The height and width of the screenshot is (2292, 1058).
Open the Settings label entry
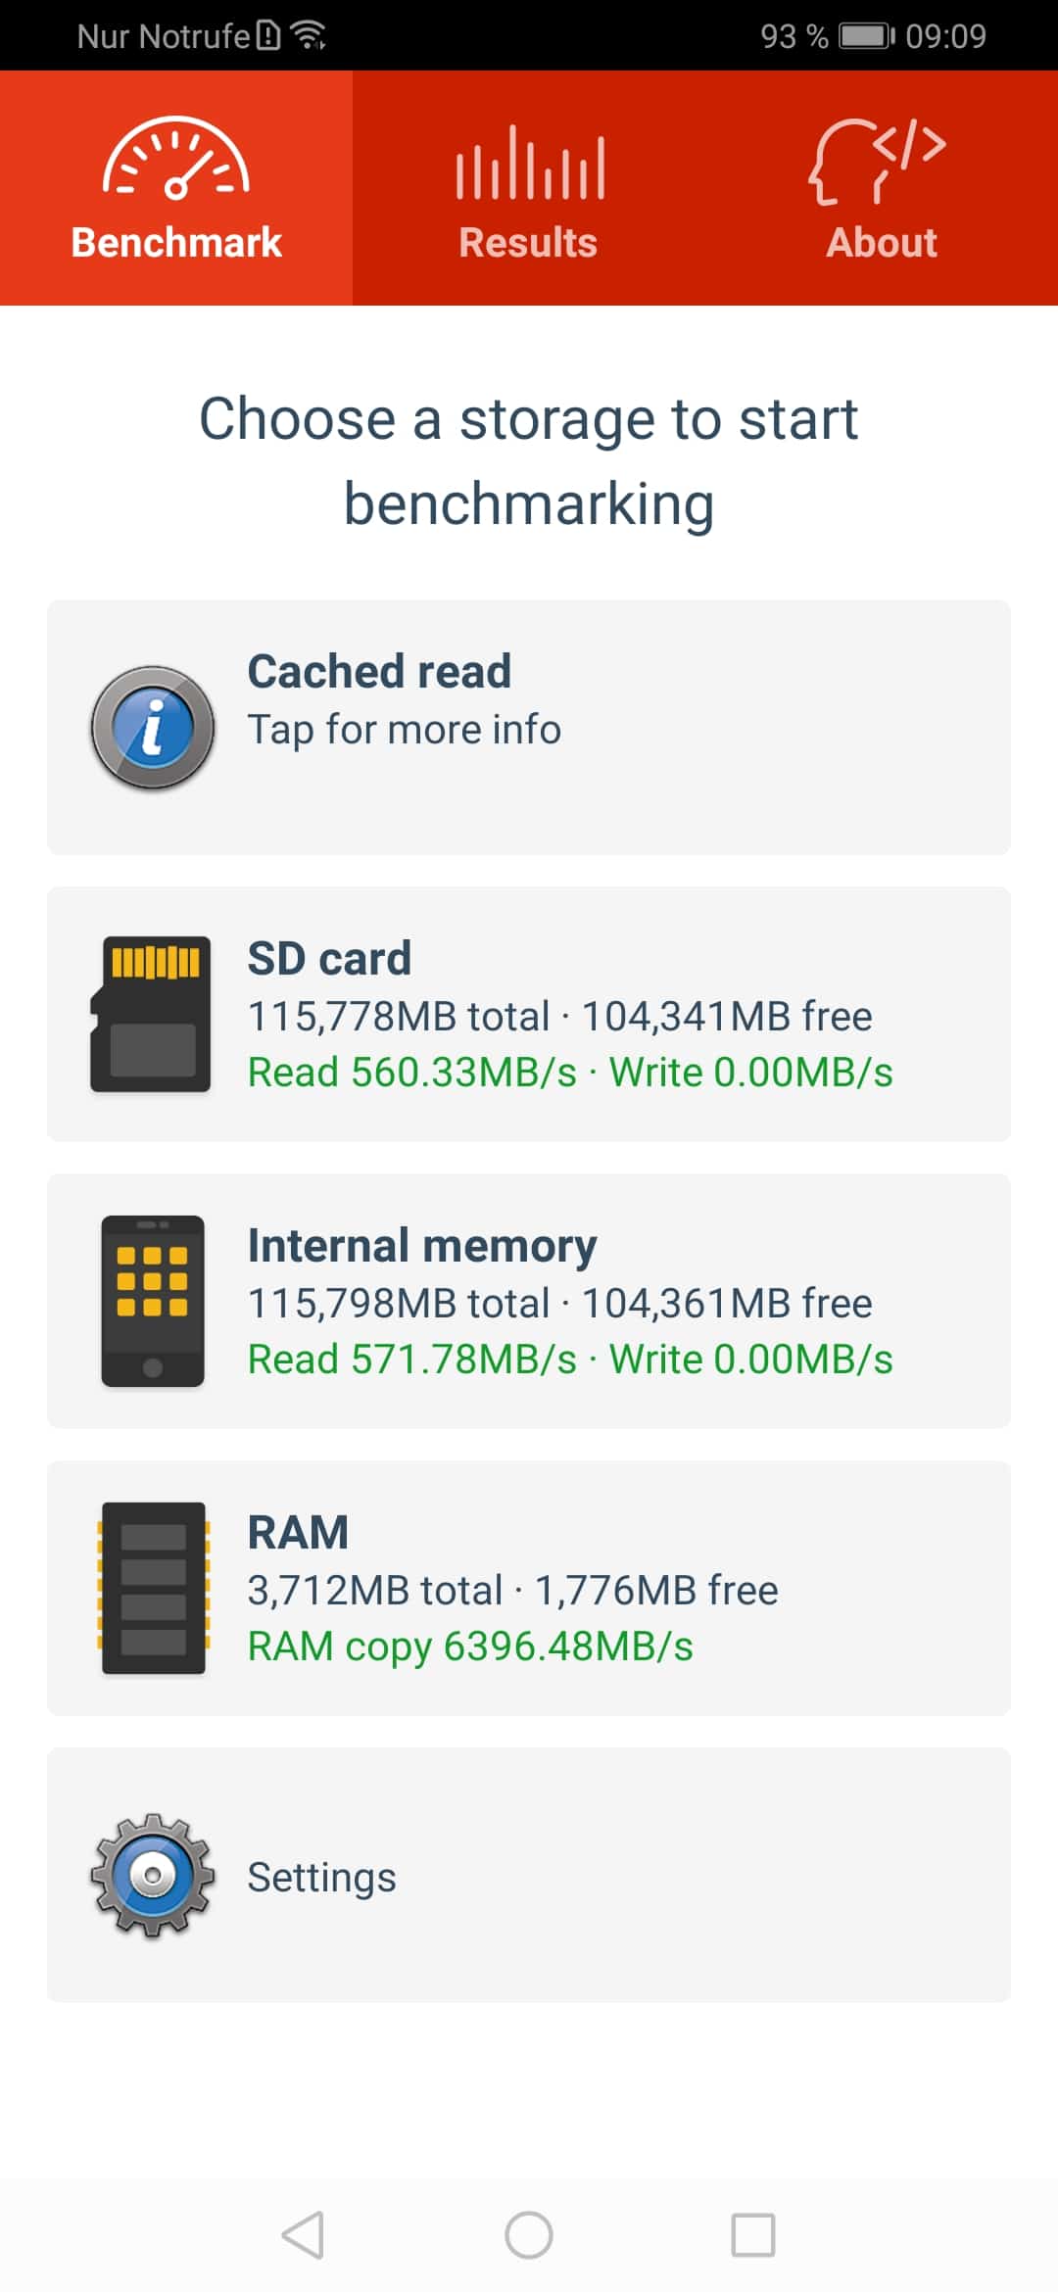tap(321, 1878)
